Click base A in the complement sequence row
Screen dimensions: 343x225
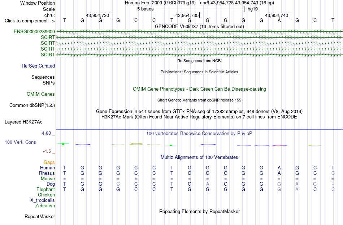[279, 20]
